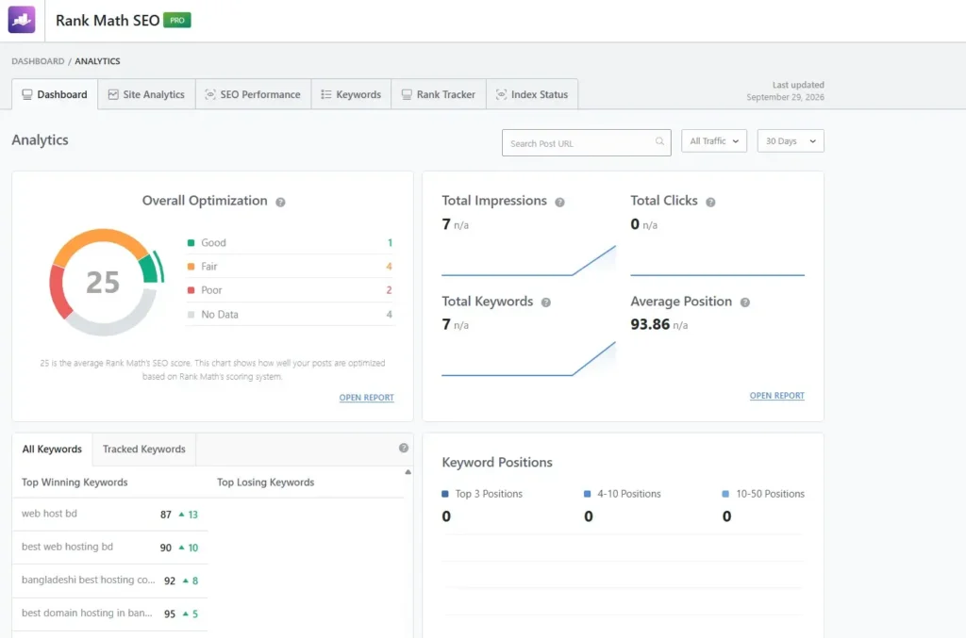Select the 'best web hosting bd' keyword row
The height and width of the screenshot is (638, 966).
pos(109,547)
